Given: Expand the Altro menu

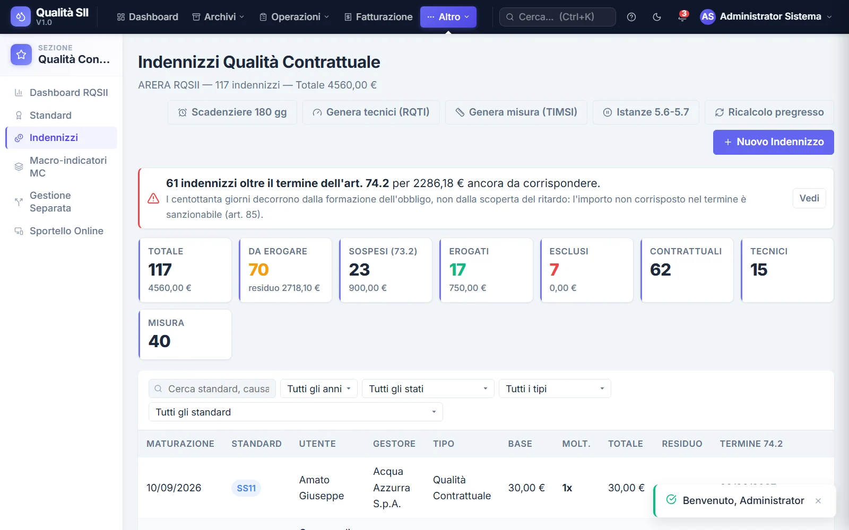Looking at the screenshot, I should click(x=448, y=17).
